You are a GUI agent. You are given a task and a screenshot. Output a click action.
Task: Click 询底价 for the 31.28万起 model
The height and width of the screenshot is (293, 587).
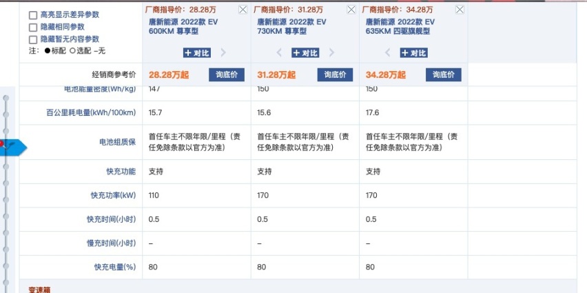335,74
